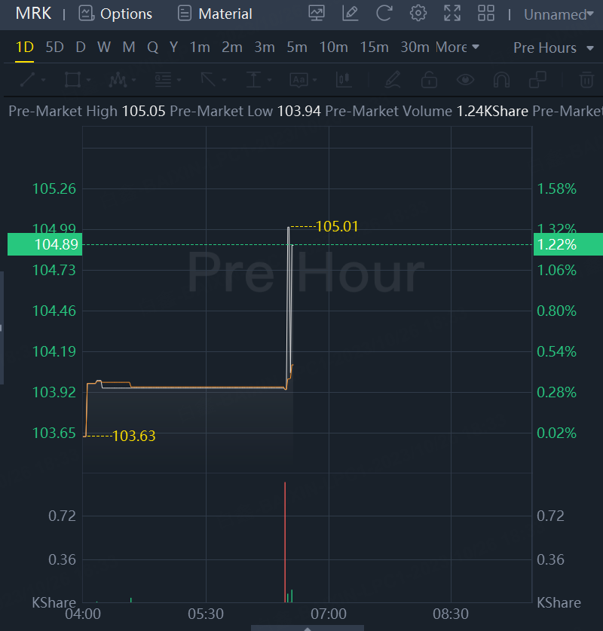
Task: Open the drawing edit pencil icon
Action: tap(350, 14)
